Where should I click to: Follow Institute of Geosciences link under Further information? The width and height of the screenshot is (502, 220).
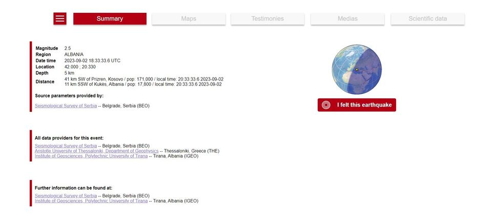[x=91, y=201]
